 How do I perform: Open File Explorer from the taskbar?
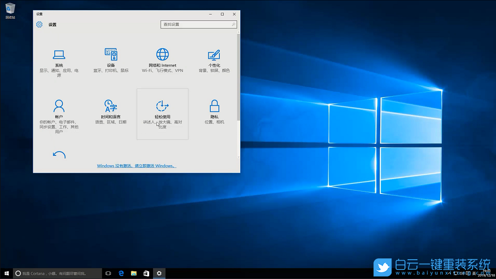pyautogui.click(x=133, y=273)
